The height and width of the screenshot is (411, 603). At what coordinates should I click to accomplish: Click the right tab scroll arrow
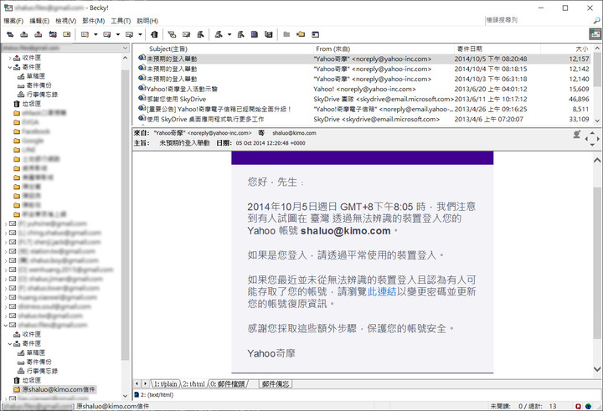(145, 383)
